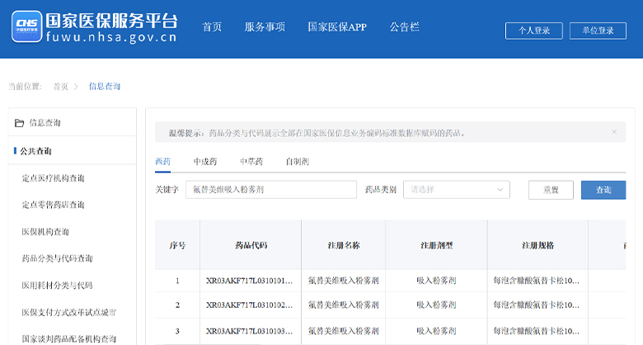This screenshot has height=345, width=643.
Task: Click the 首页 breadcrumb link
Action: [x=60, y=86]
